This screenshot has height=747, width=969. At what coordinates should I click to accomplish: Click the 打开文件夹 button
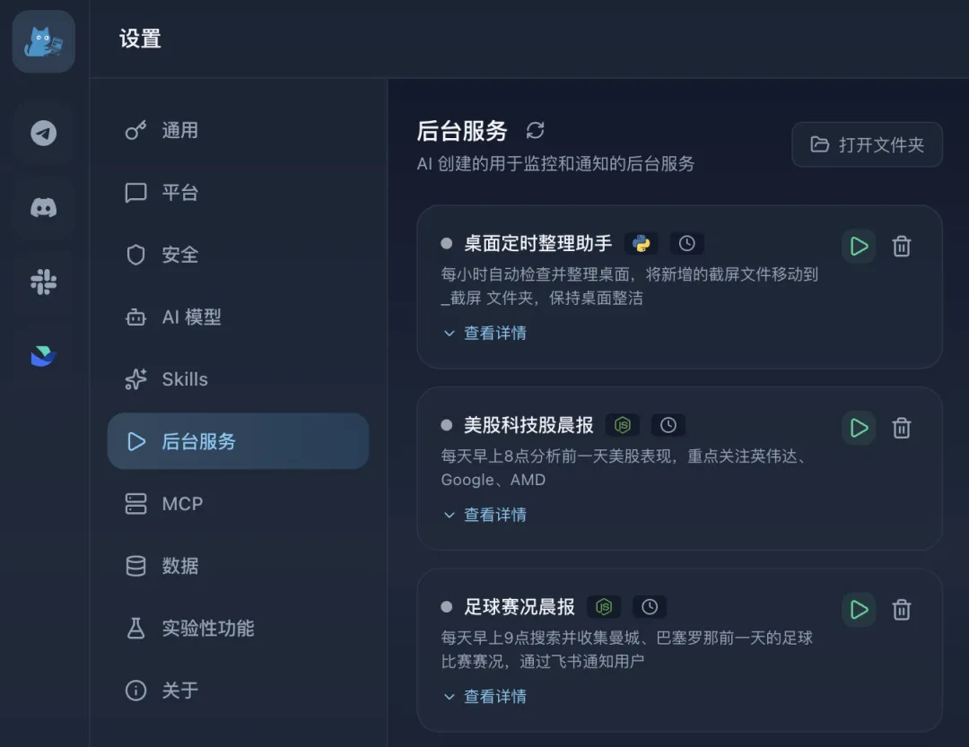coord(867,144)
